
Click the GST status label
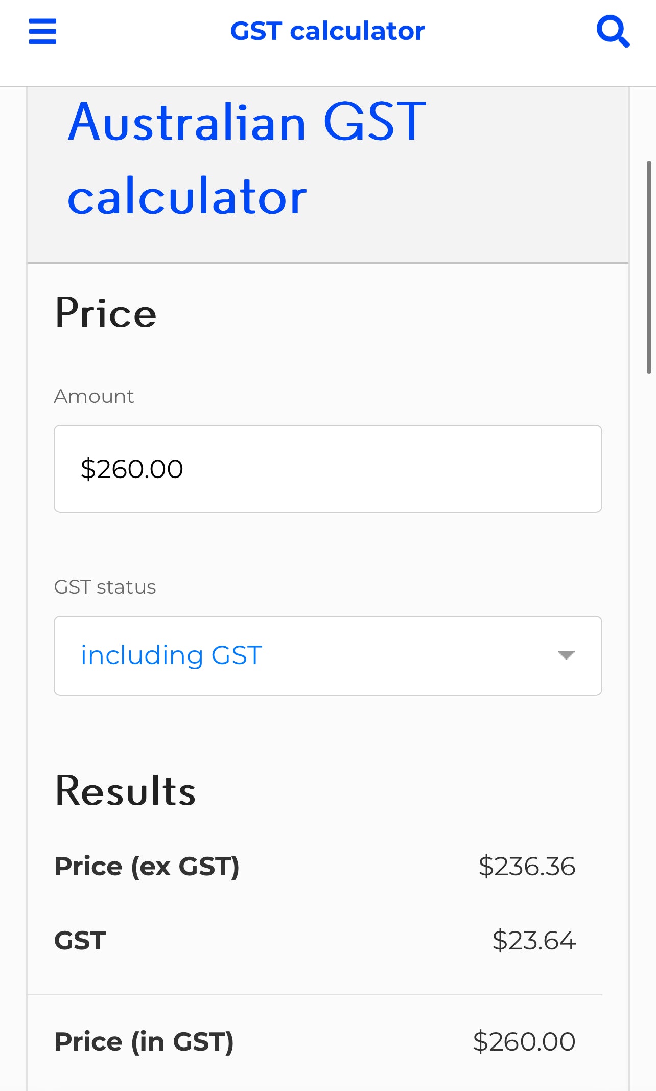(x=105, y=587)
